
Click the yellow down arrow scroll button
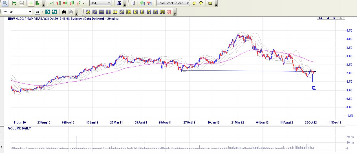point(201,3)
